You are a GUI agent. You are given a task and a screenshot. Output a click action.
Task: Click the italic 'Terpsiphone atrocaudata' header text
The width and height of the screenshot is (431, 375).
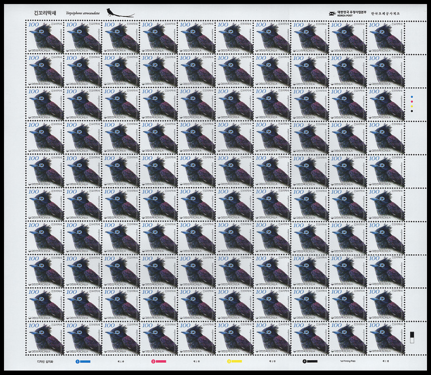pyautogui.click(x=83, y=13)
